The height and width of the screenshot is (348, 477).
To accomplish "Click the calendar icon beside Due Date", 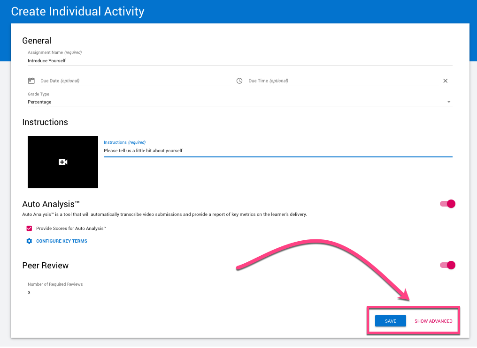I will [31, 81].
